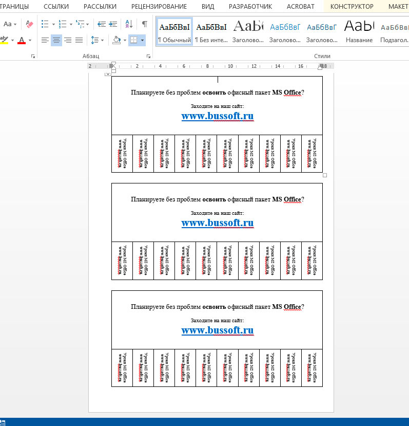
Task: Apply borders using the borders icon
Action: (133, 40)
